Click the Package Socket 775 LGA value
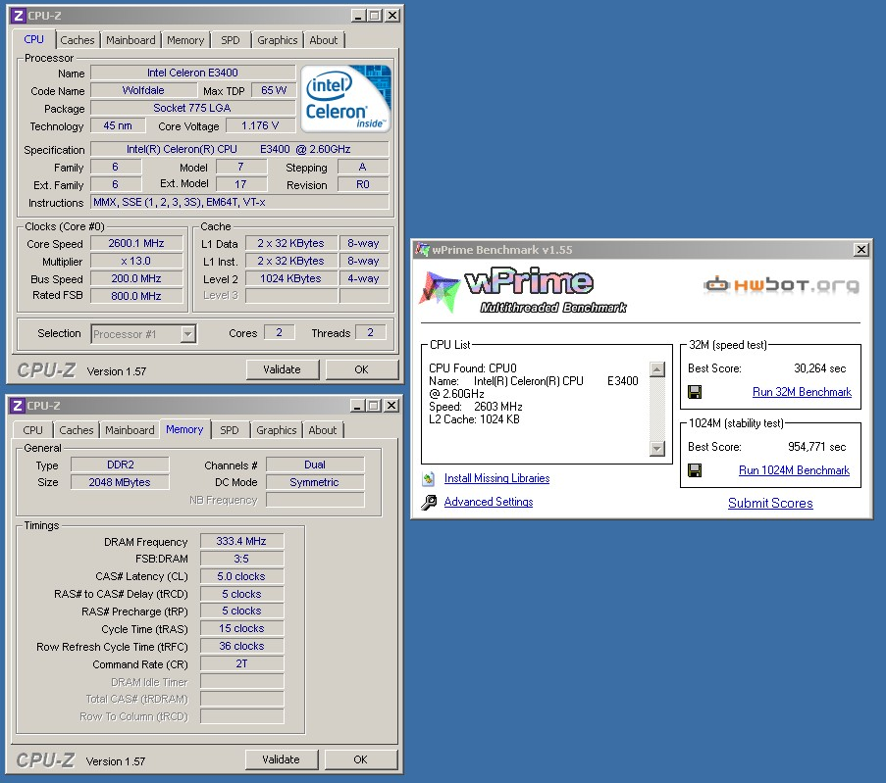 (192, 108)
